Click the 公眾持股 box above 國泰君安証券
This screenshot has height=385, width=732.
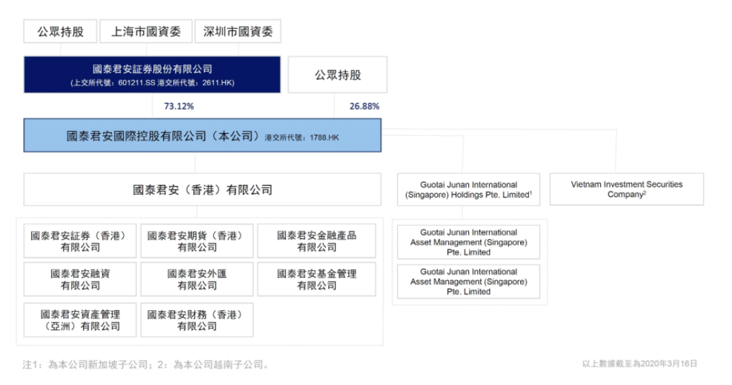60,31
